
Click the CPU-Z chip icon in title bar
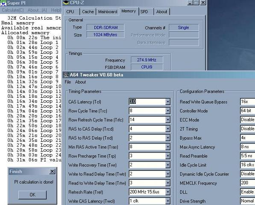click(66, 3)
